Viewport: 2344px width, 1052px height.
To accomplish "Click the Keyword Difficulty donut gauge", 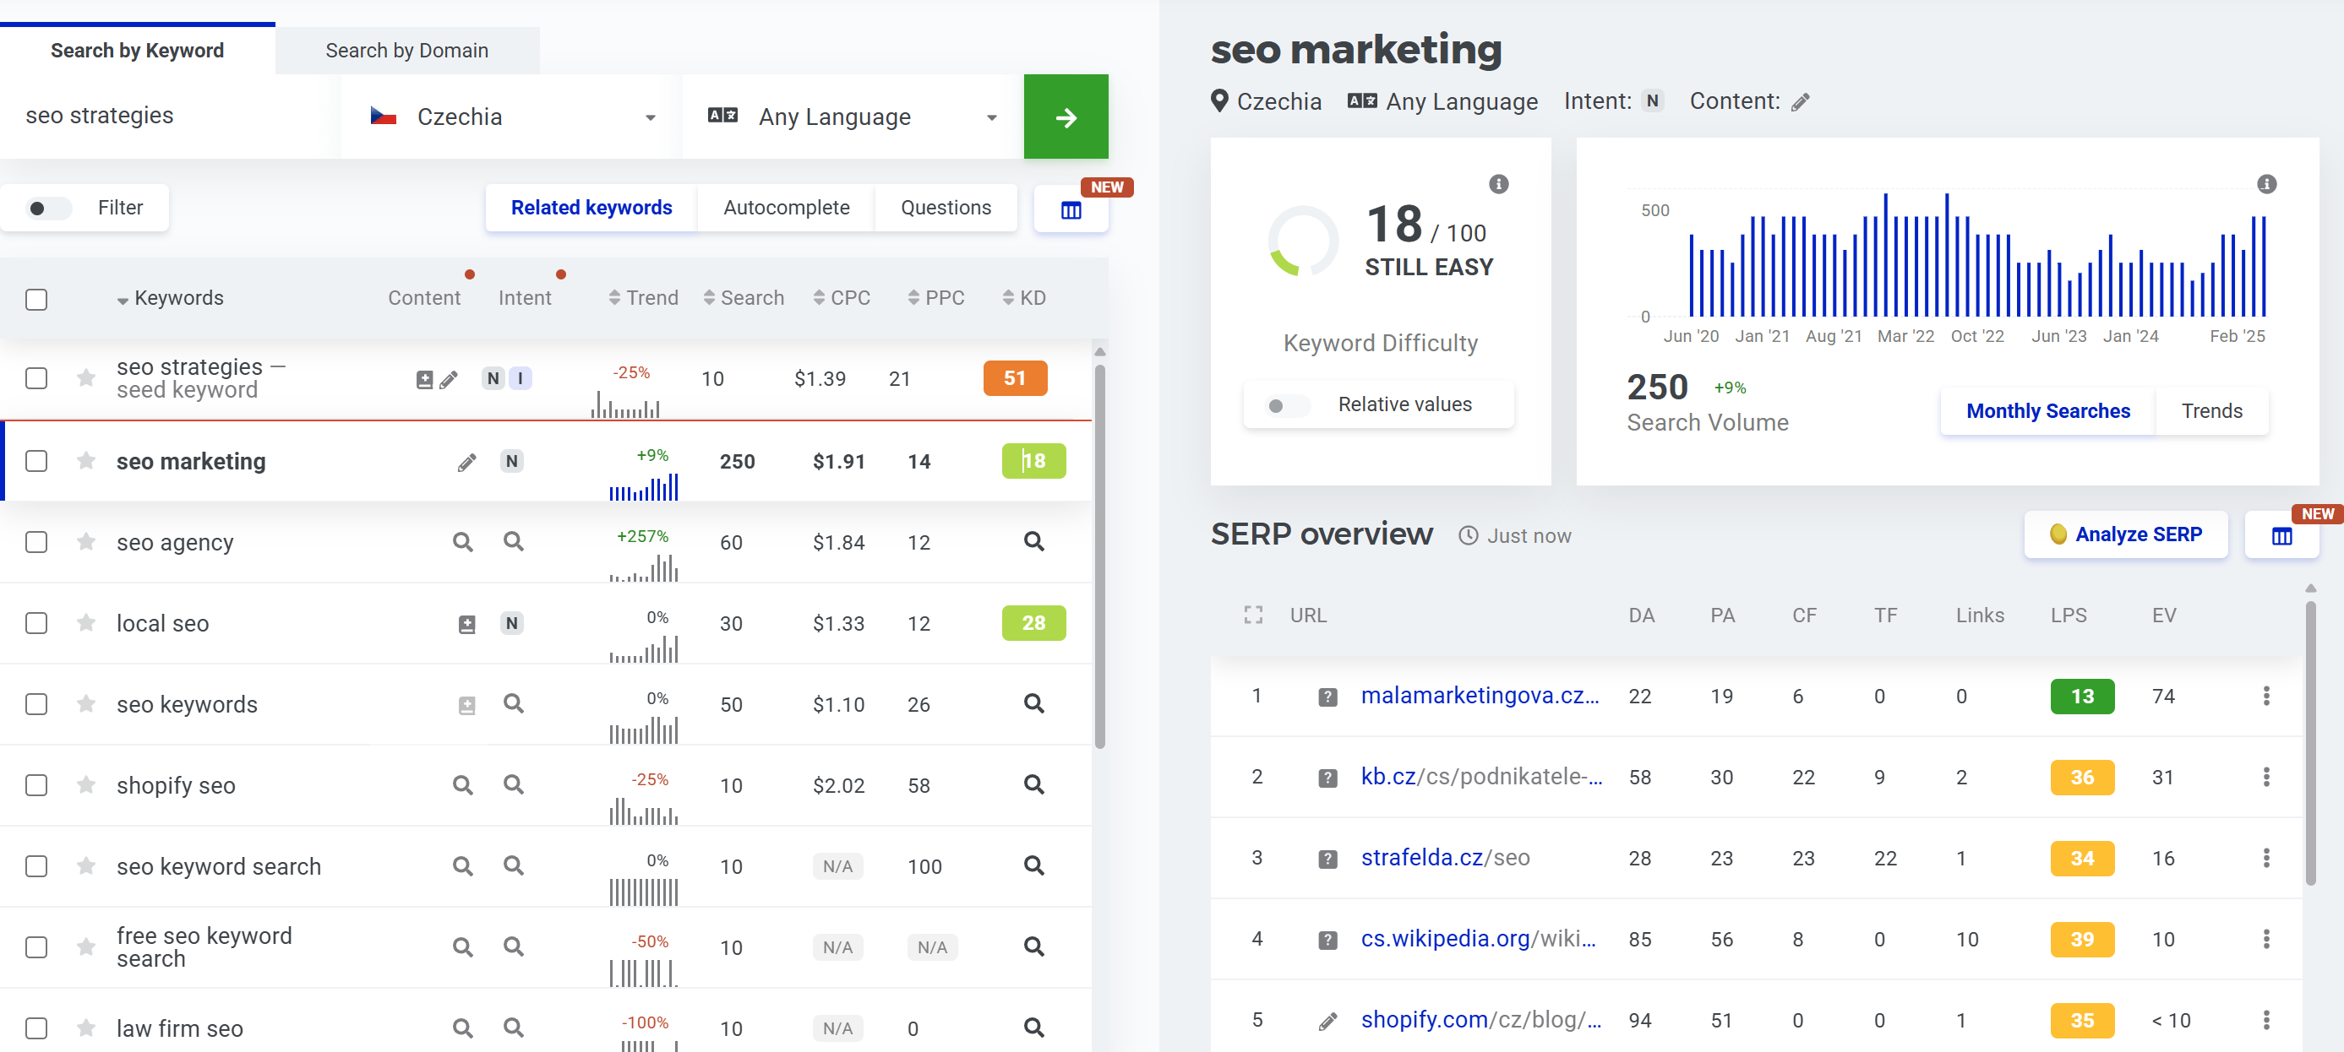I will click(x=1305, y=240).
